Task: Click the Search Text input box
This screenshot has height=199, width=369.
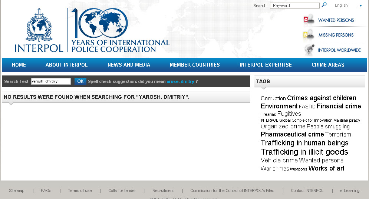Action: (x=51, y=81)
